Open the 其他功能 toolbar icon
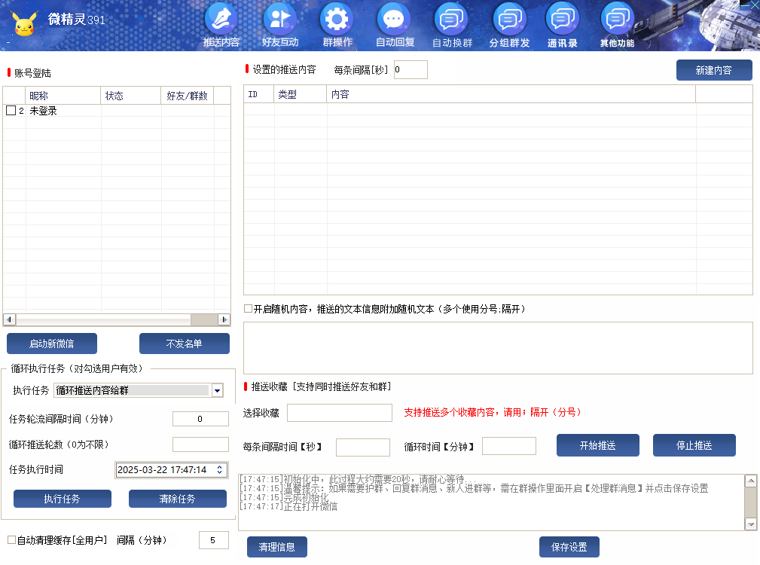 (x=617, y=20)
